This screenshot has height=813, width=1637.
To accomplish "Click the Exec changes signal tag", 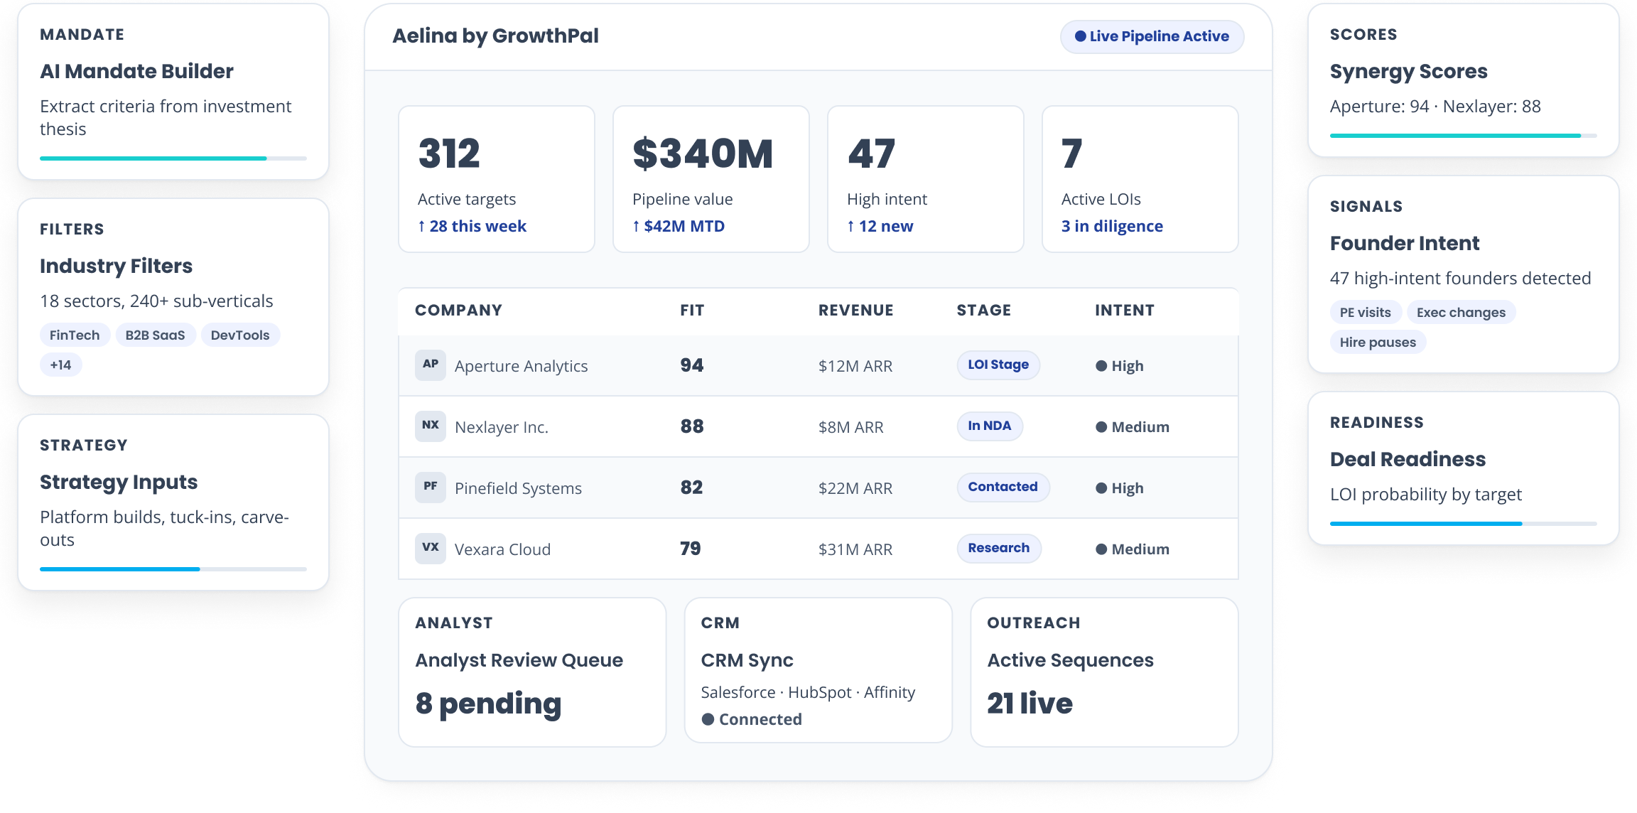I will tap(1461, 312).
